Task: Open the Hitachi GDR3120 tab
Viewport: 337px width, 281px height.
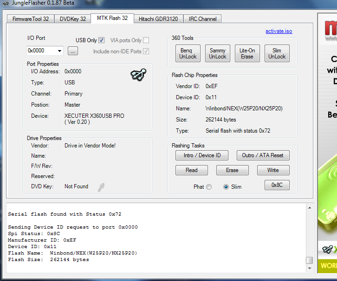Action: point(158,19)
